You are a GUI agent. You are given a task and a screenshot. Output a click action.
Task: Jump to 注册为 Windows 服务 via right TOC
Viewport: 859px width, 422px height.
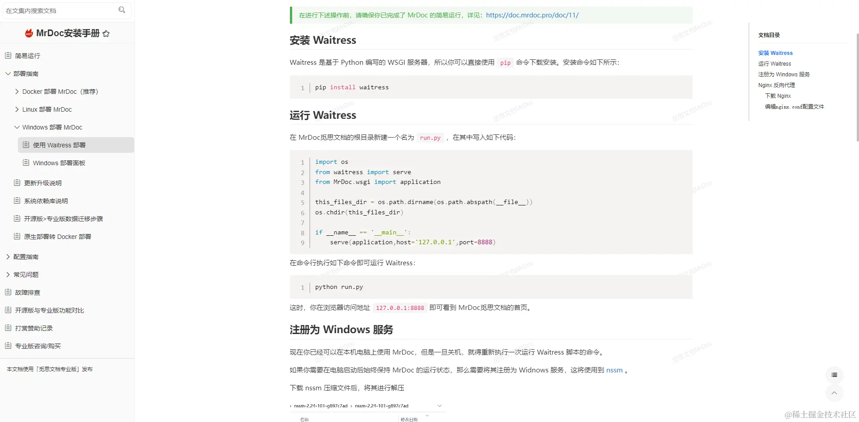783,74
